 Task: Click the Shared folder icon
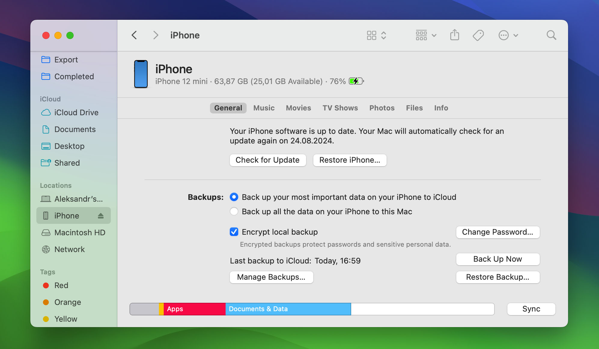point(46,163)
